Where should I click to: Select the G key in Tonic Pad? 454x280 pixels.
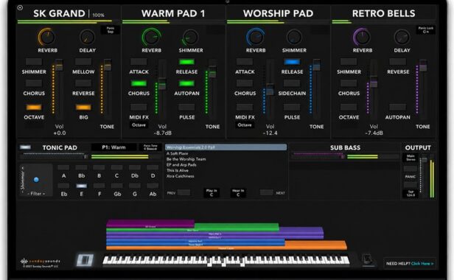[x=135, y=186]
